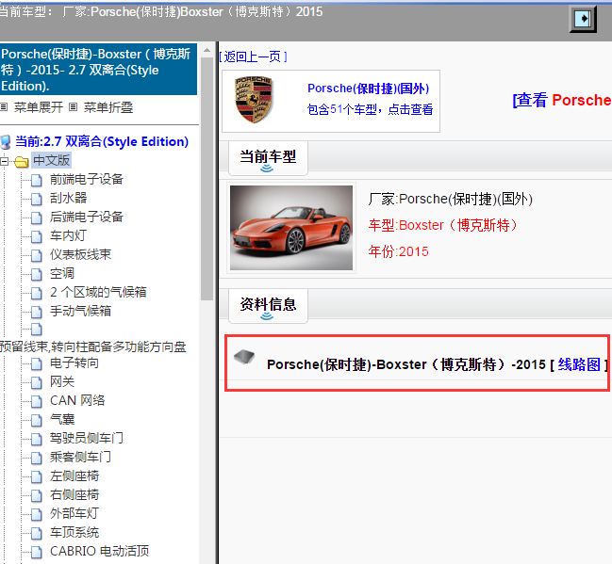Collapse the 中文版 tree node

[x=5, y=161]
